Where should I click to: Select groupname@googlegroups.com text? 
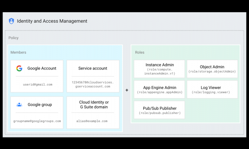point(37,121)
